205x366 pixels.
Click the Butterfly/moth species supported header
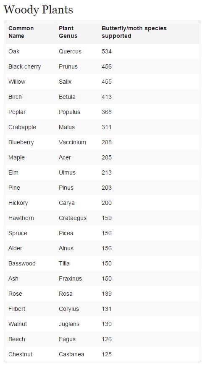[x=134, y=32]
